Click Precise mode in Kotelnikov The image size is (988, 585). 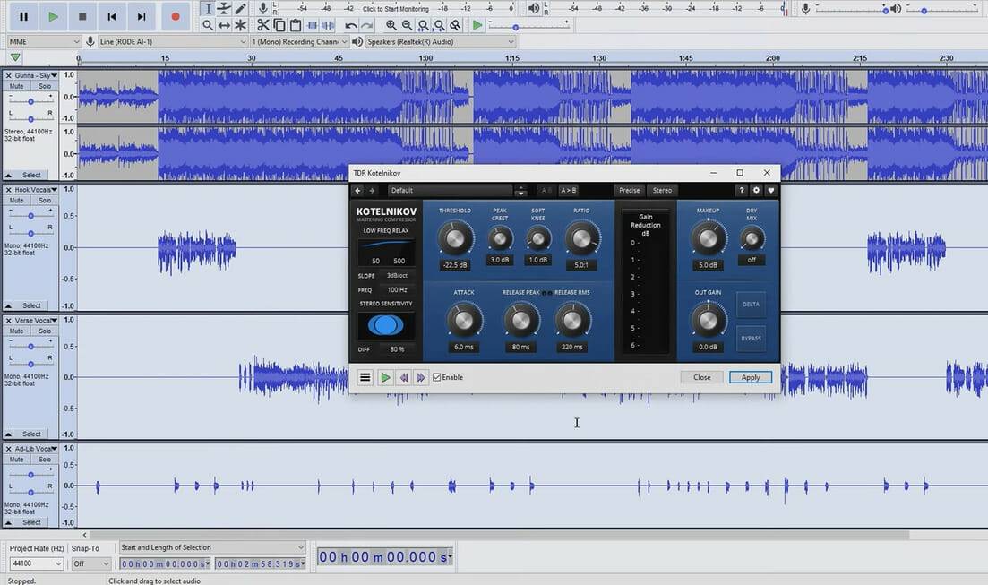(629, 190)
